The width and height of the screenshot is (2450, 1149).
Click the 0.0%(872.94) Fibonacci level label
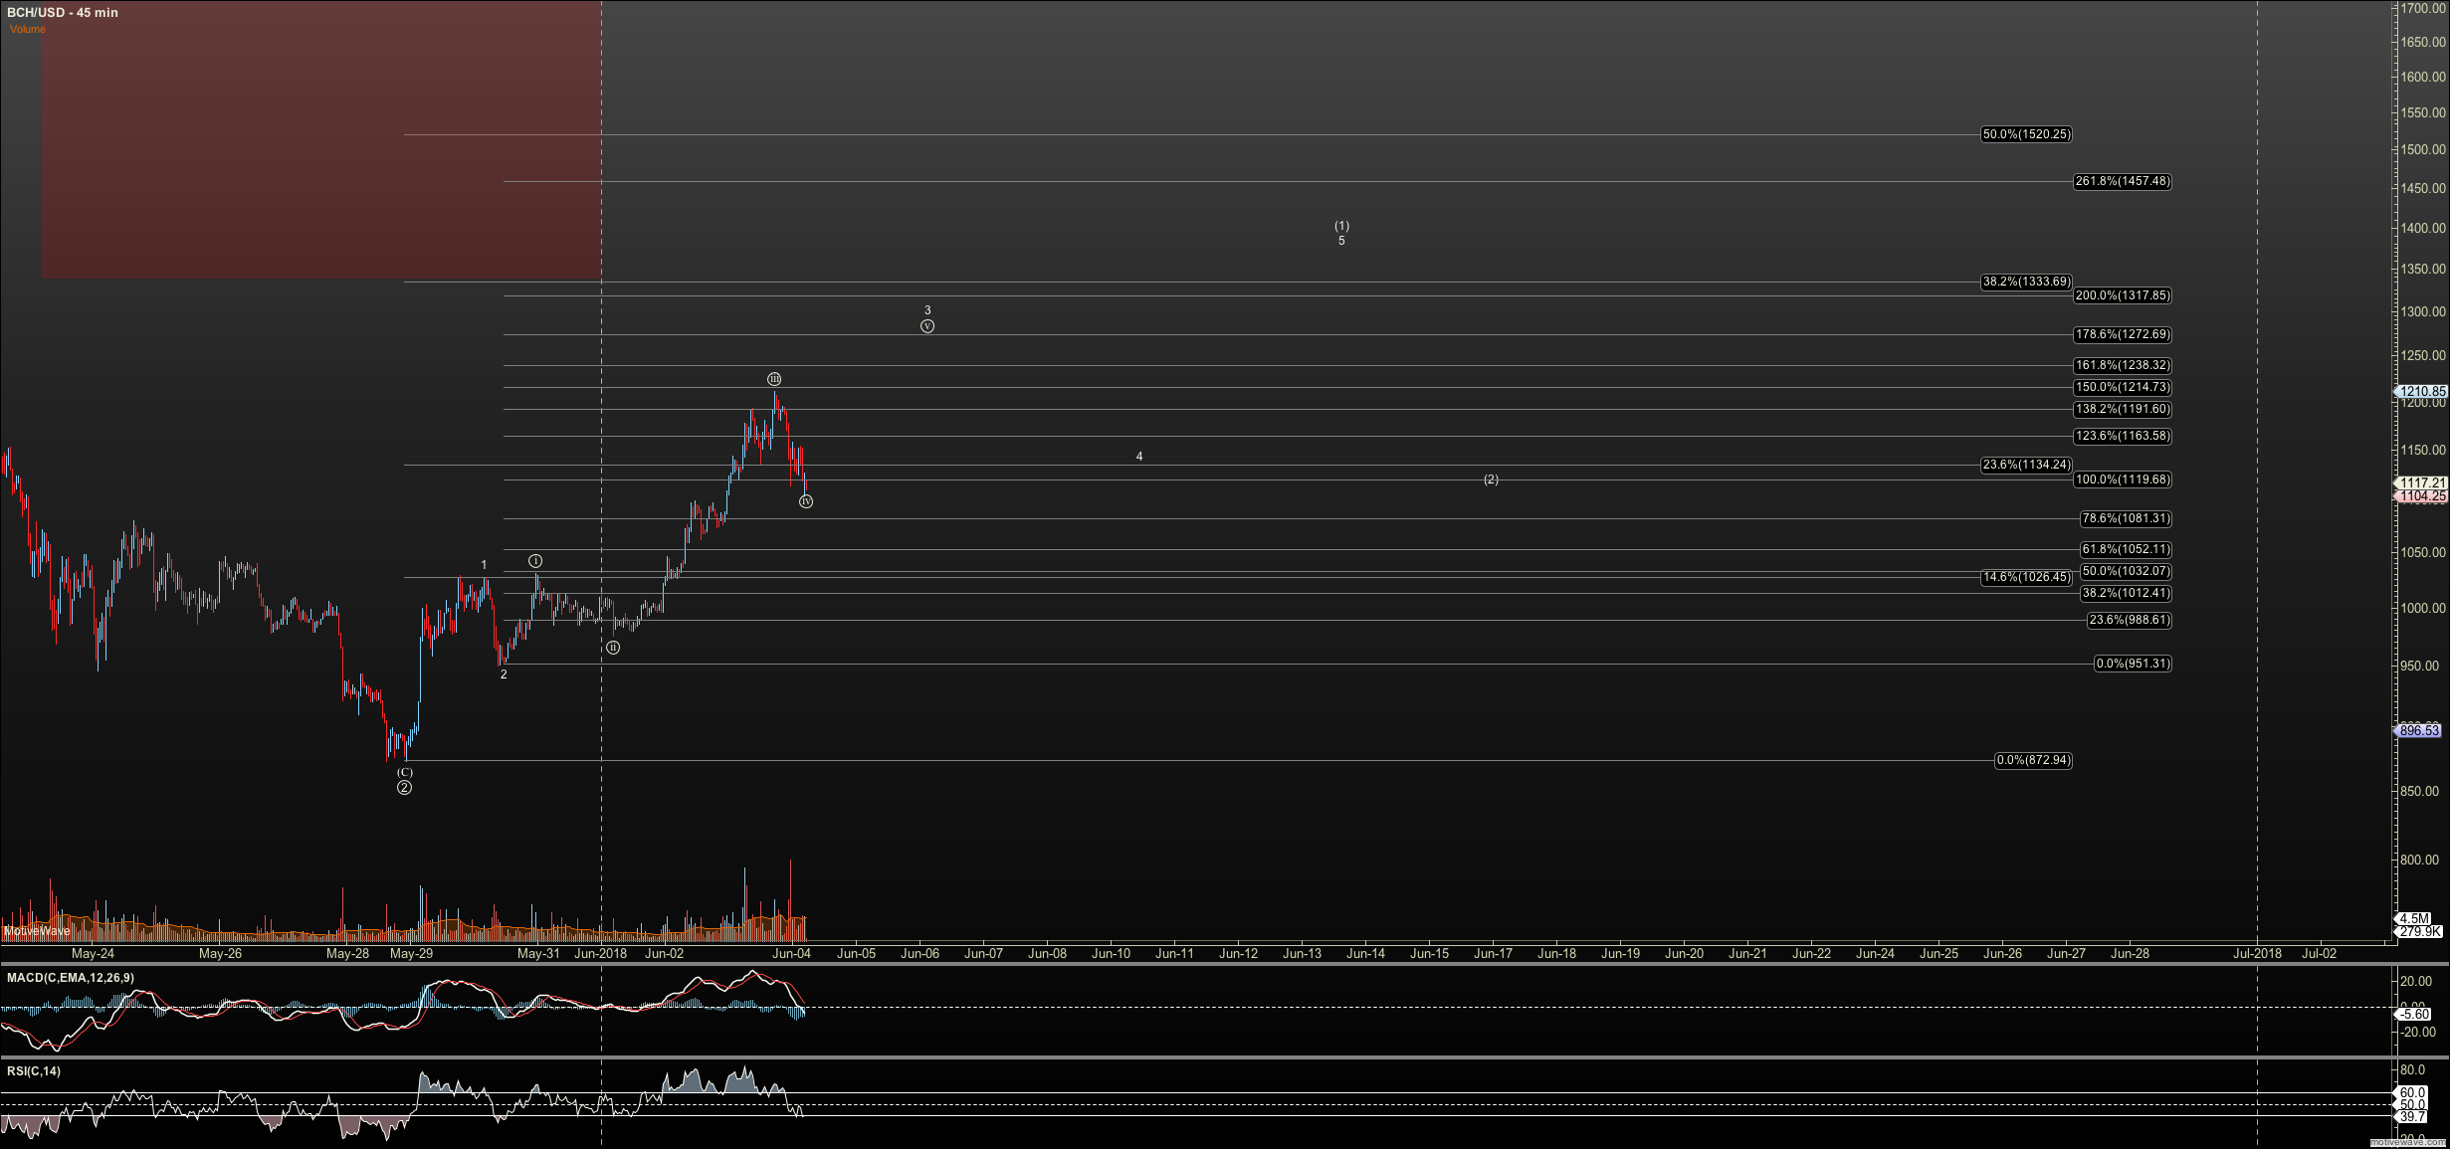(2033, 760)
